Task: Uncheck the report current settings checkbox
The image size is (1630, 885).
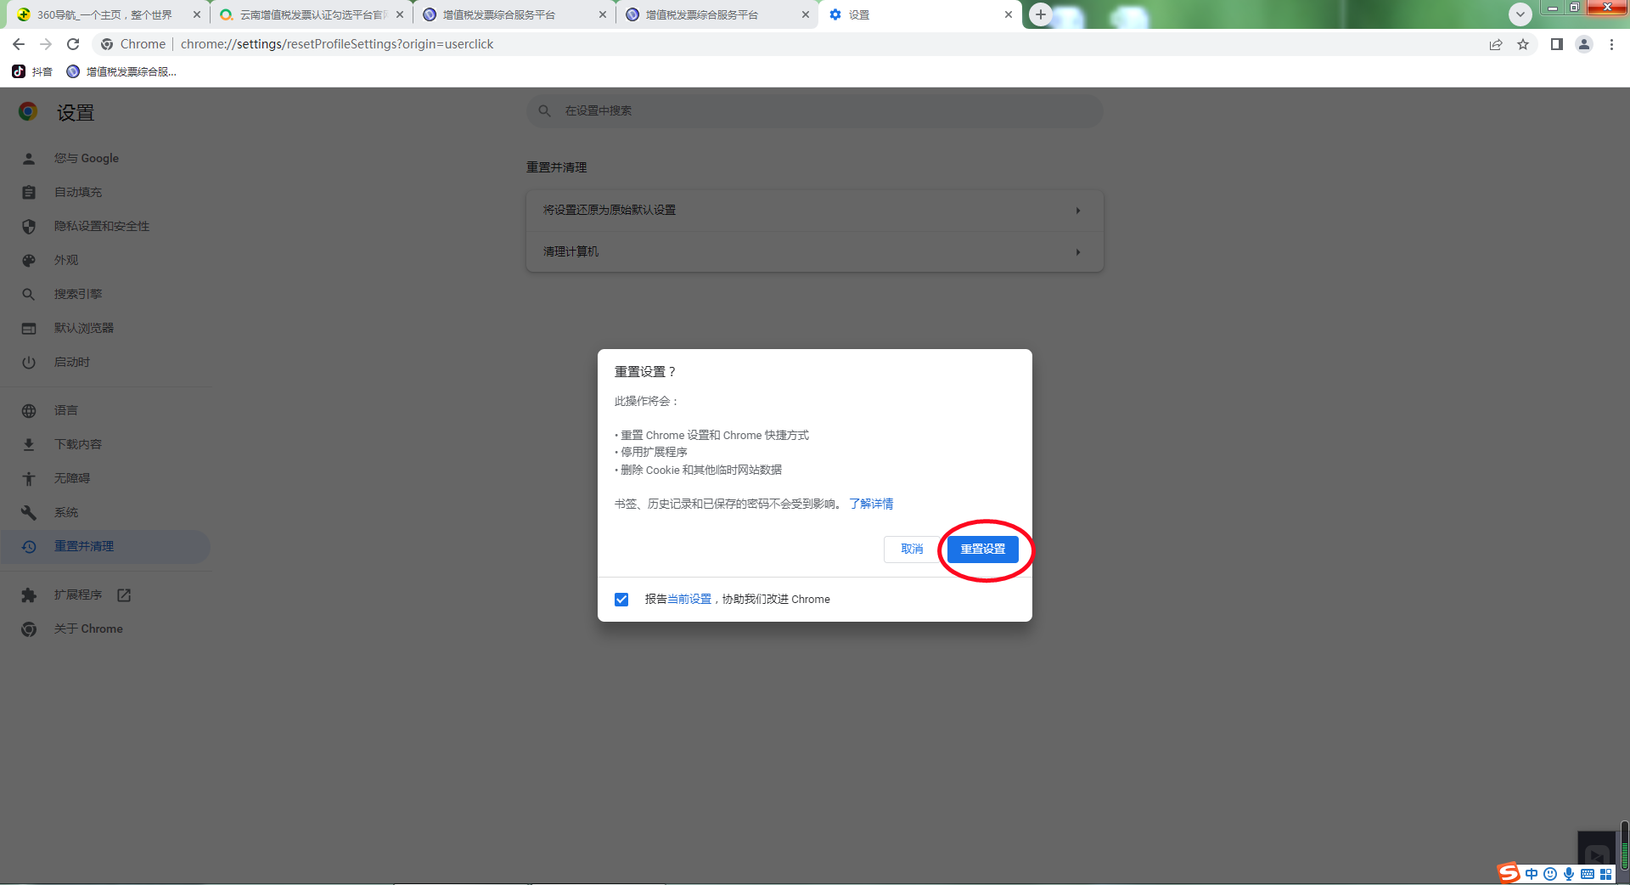Action: 621,600
